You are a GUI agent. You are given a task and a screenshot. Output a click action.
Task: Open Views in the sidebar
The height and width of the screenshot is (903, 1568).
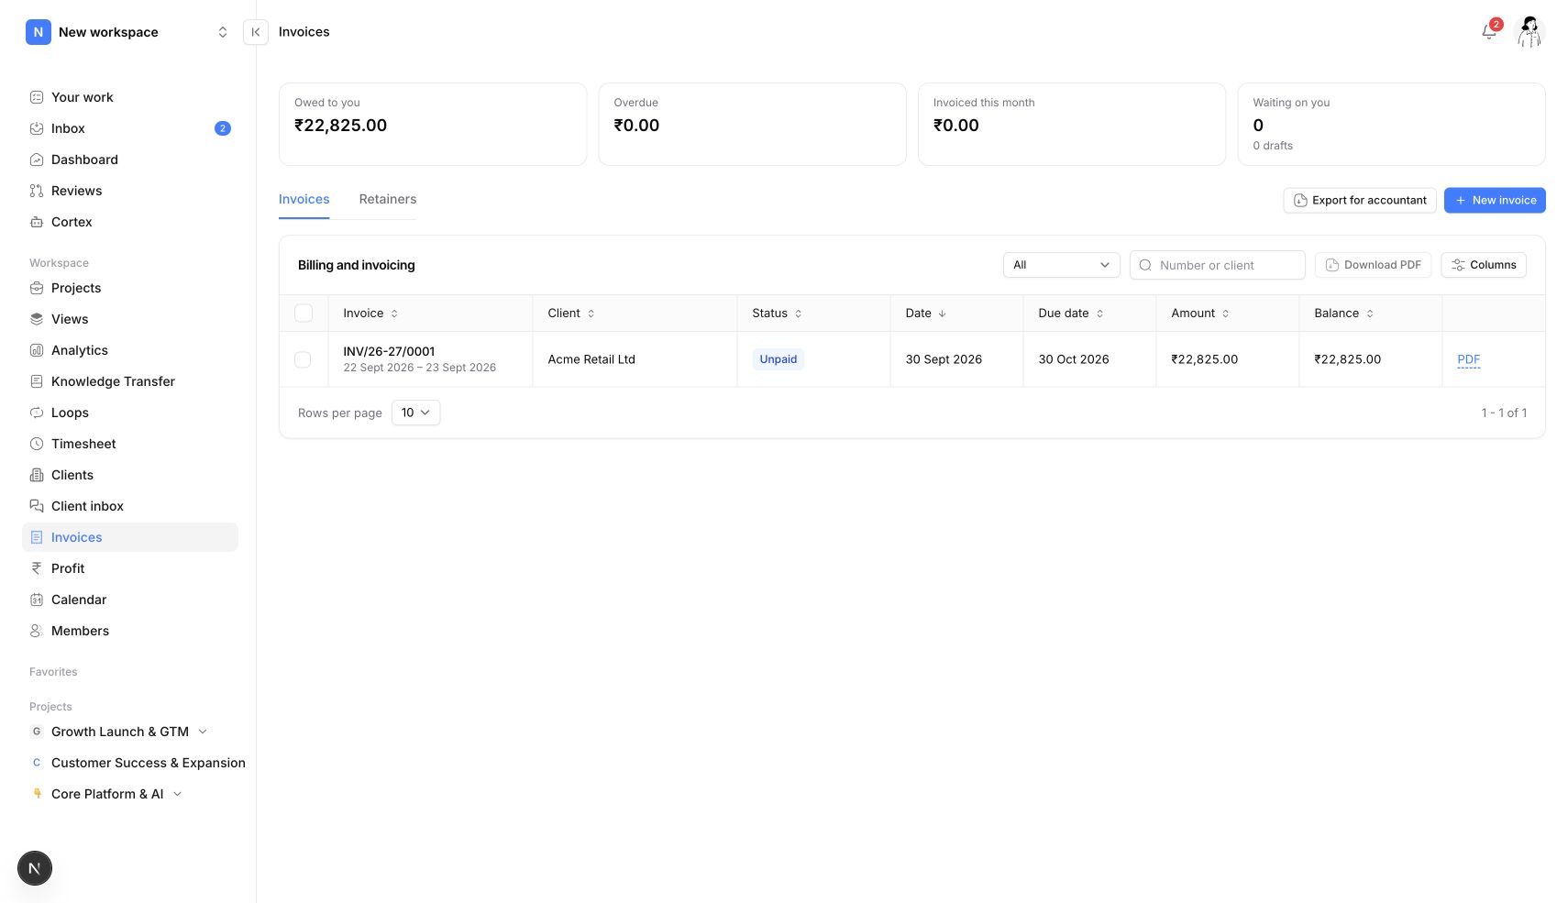(130, 319)
